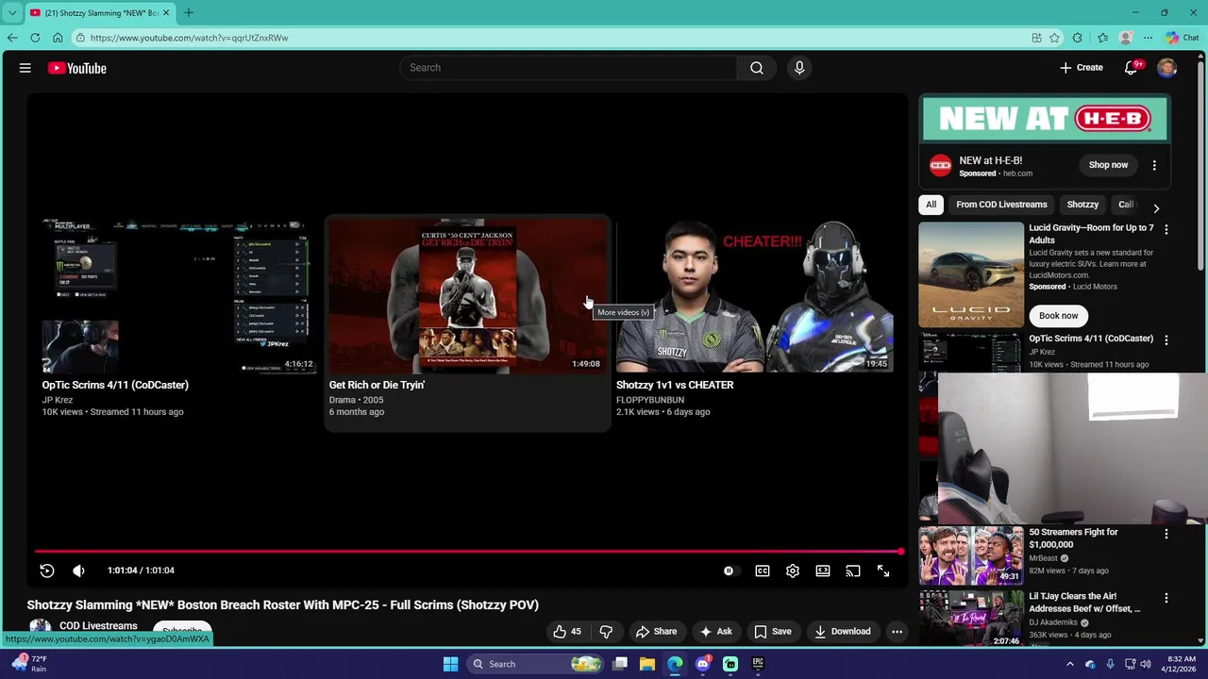Screen dimensions: 1208x679
Task: Open Edge extensions puzzle icon
Action: pyautogui.click(x=1078, y=38)
